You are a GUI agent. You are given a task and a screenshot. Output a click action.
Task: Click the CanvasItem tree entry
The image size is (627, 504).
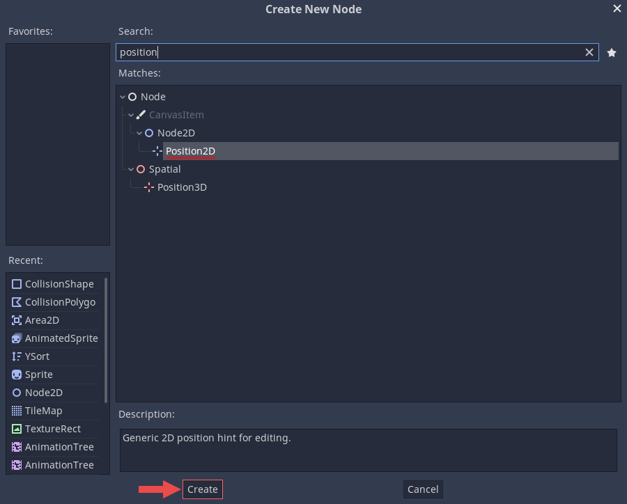176,115
